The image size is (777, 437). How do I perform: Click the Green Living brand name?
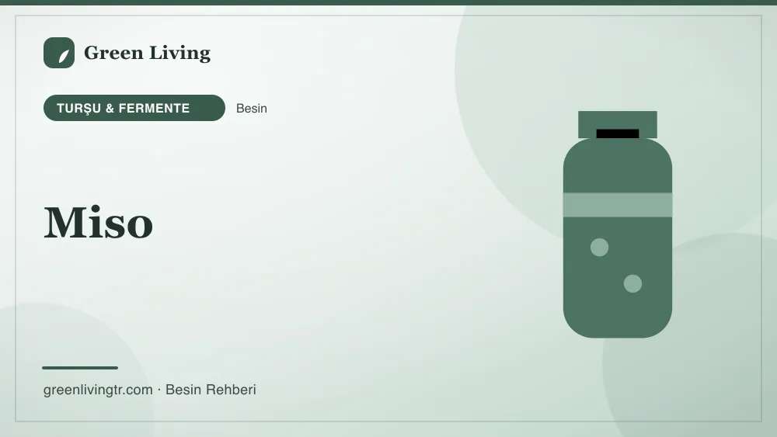tap(147, 53)
